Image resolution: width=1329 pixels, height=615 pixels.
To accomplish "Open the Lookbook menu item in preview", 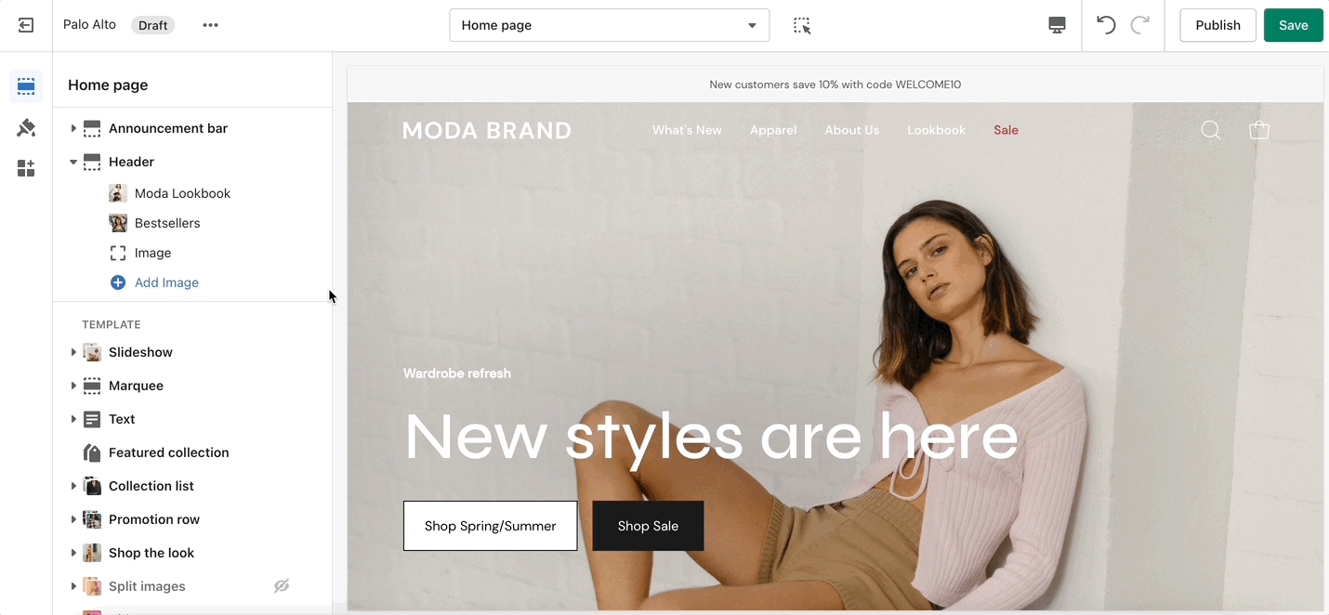I will click(936, 130).
